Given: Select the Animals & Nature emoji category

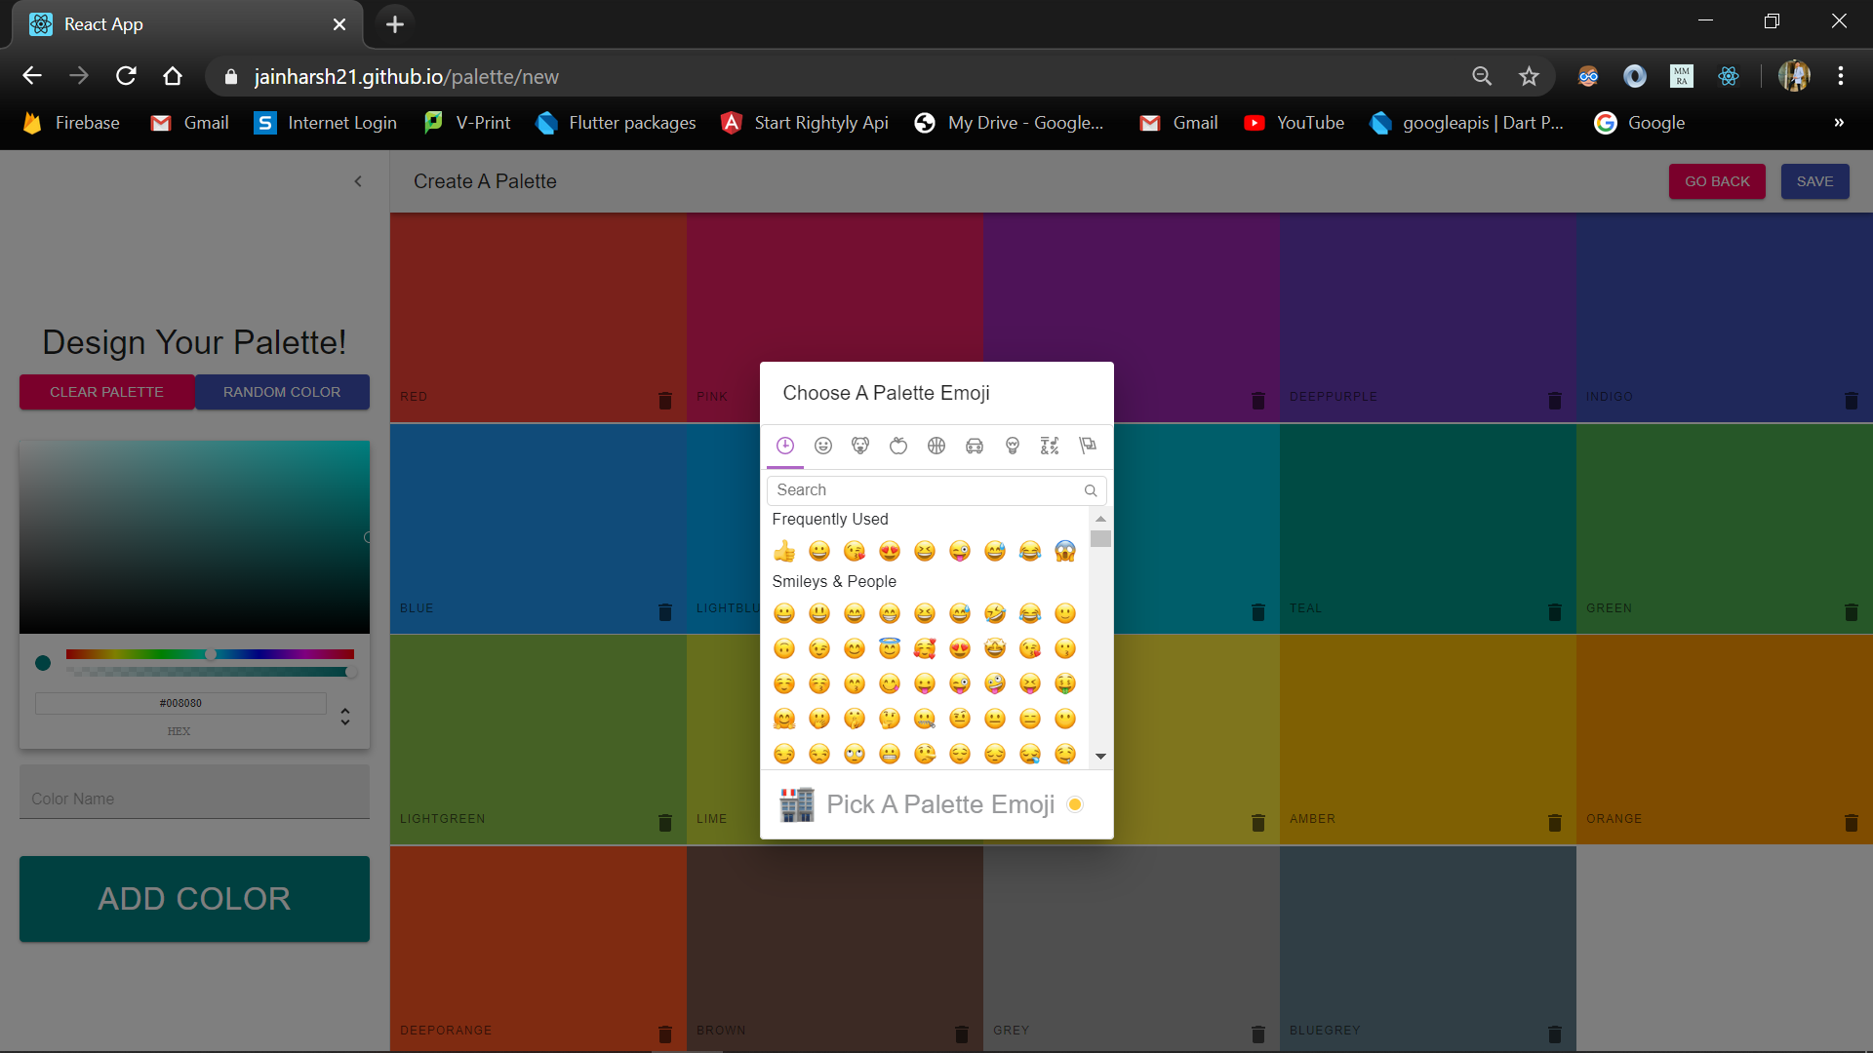Looking at the screenshot, I should 860,446.
